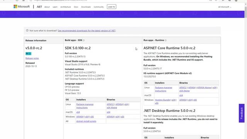Download SDK Linux ARM64 binary

[x=119, y=104]
